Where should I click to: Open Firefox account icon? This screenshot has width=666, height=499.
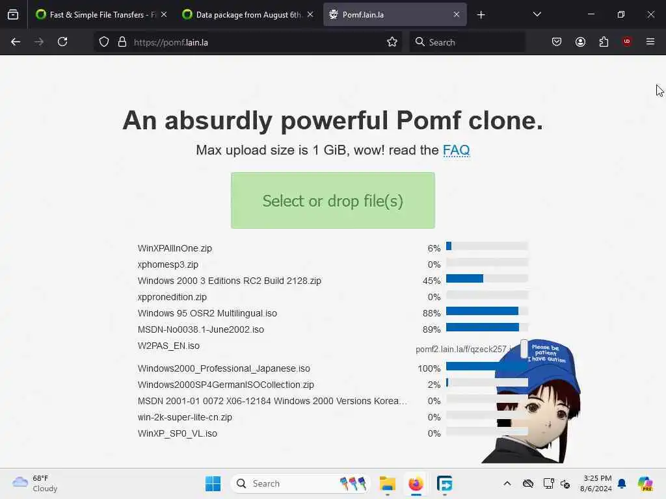580,42
